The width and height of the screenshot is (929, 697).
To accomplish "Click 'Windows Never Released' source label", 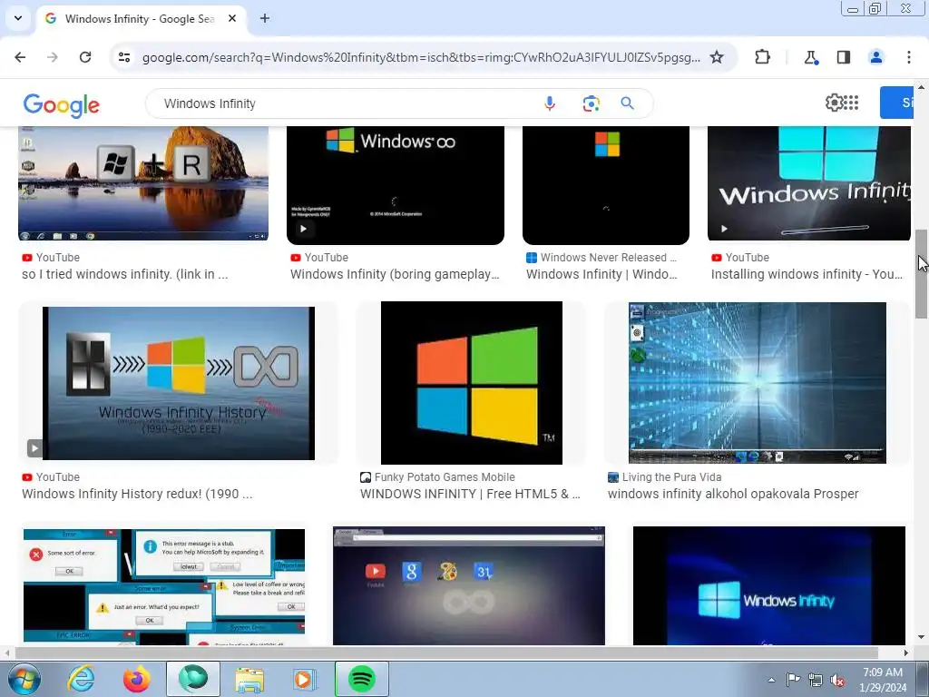I will pos(608,257).
